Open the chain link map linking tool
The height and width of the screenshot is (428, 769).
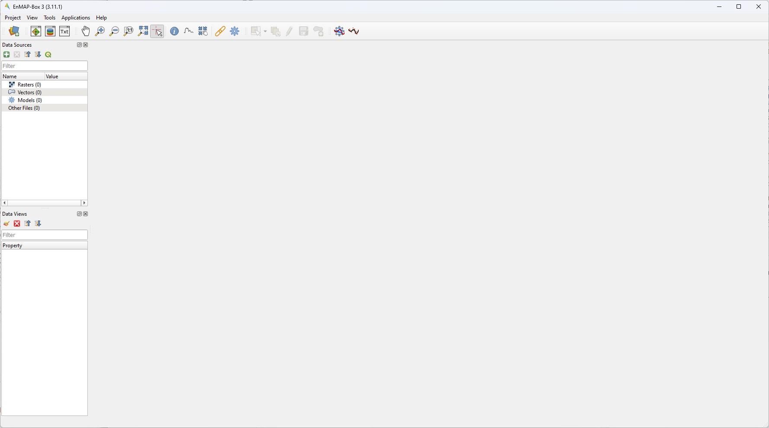click(x=220, y=31)
